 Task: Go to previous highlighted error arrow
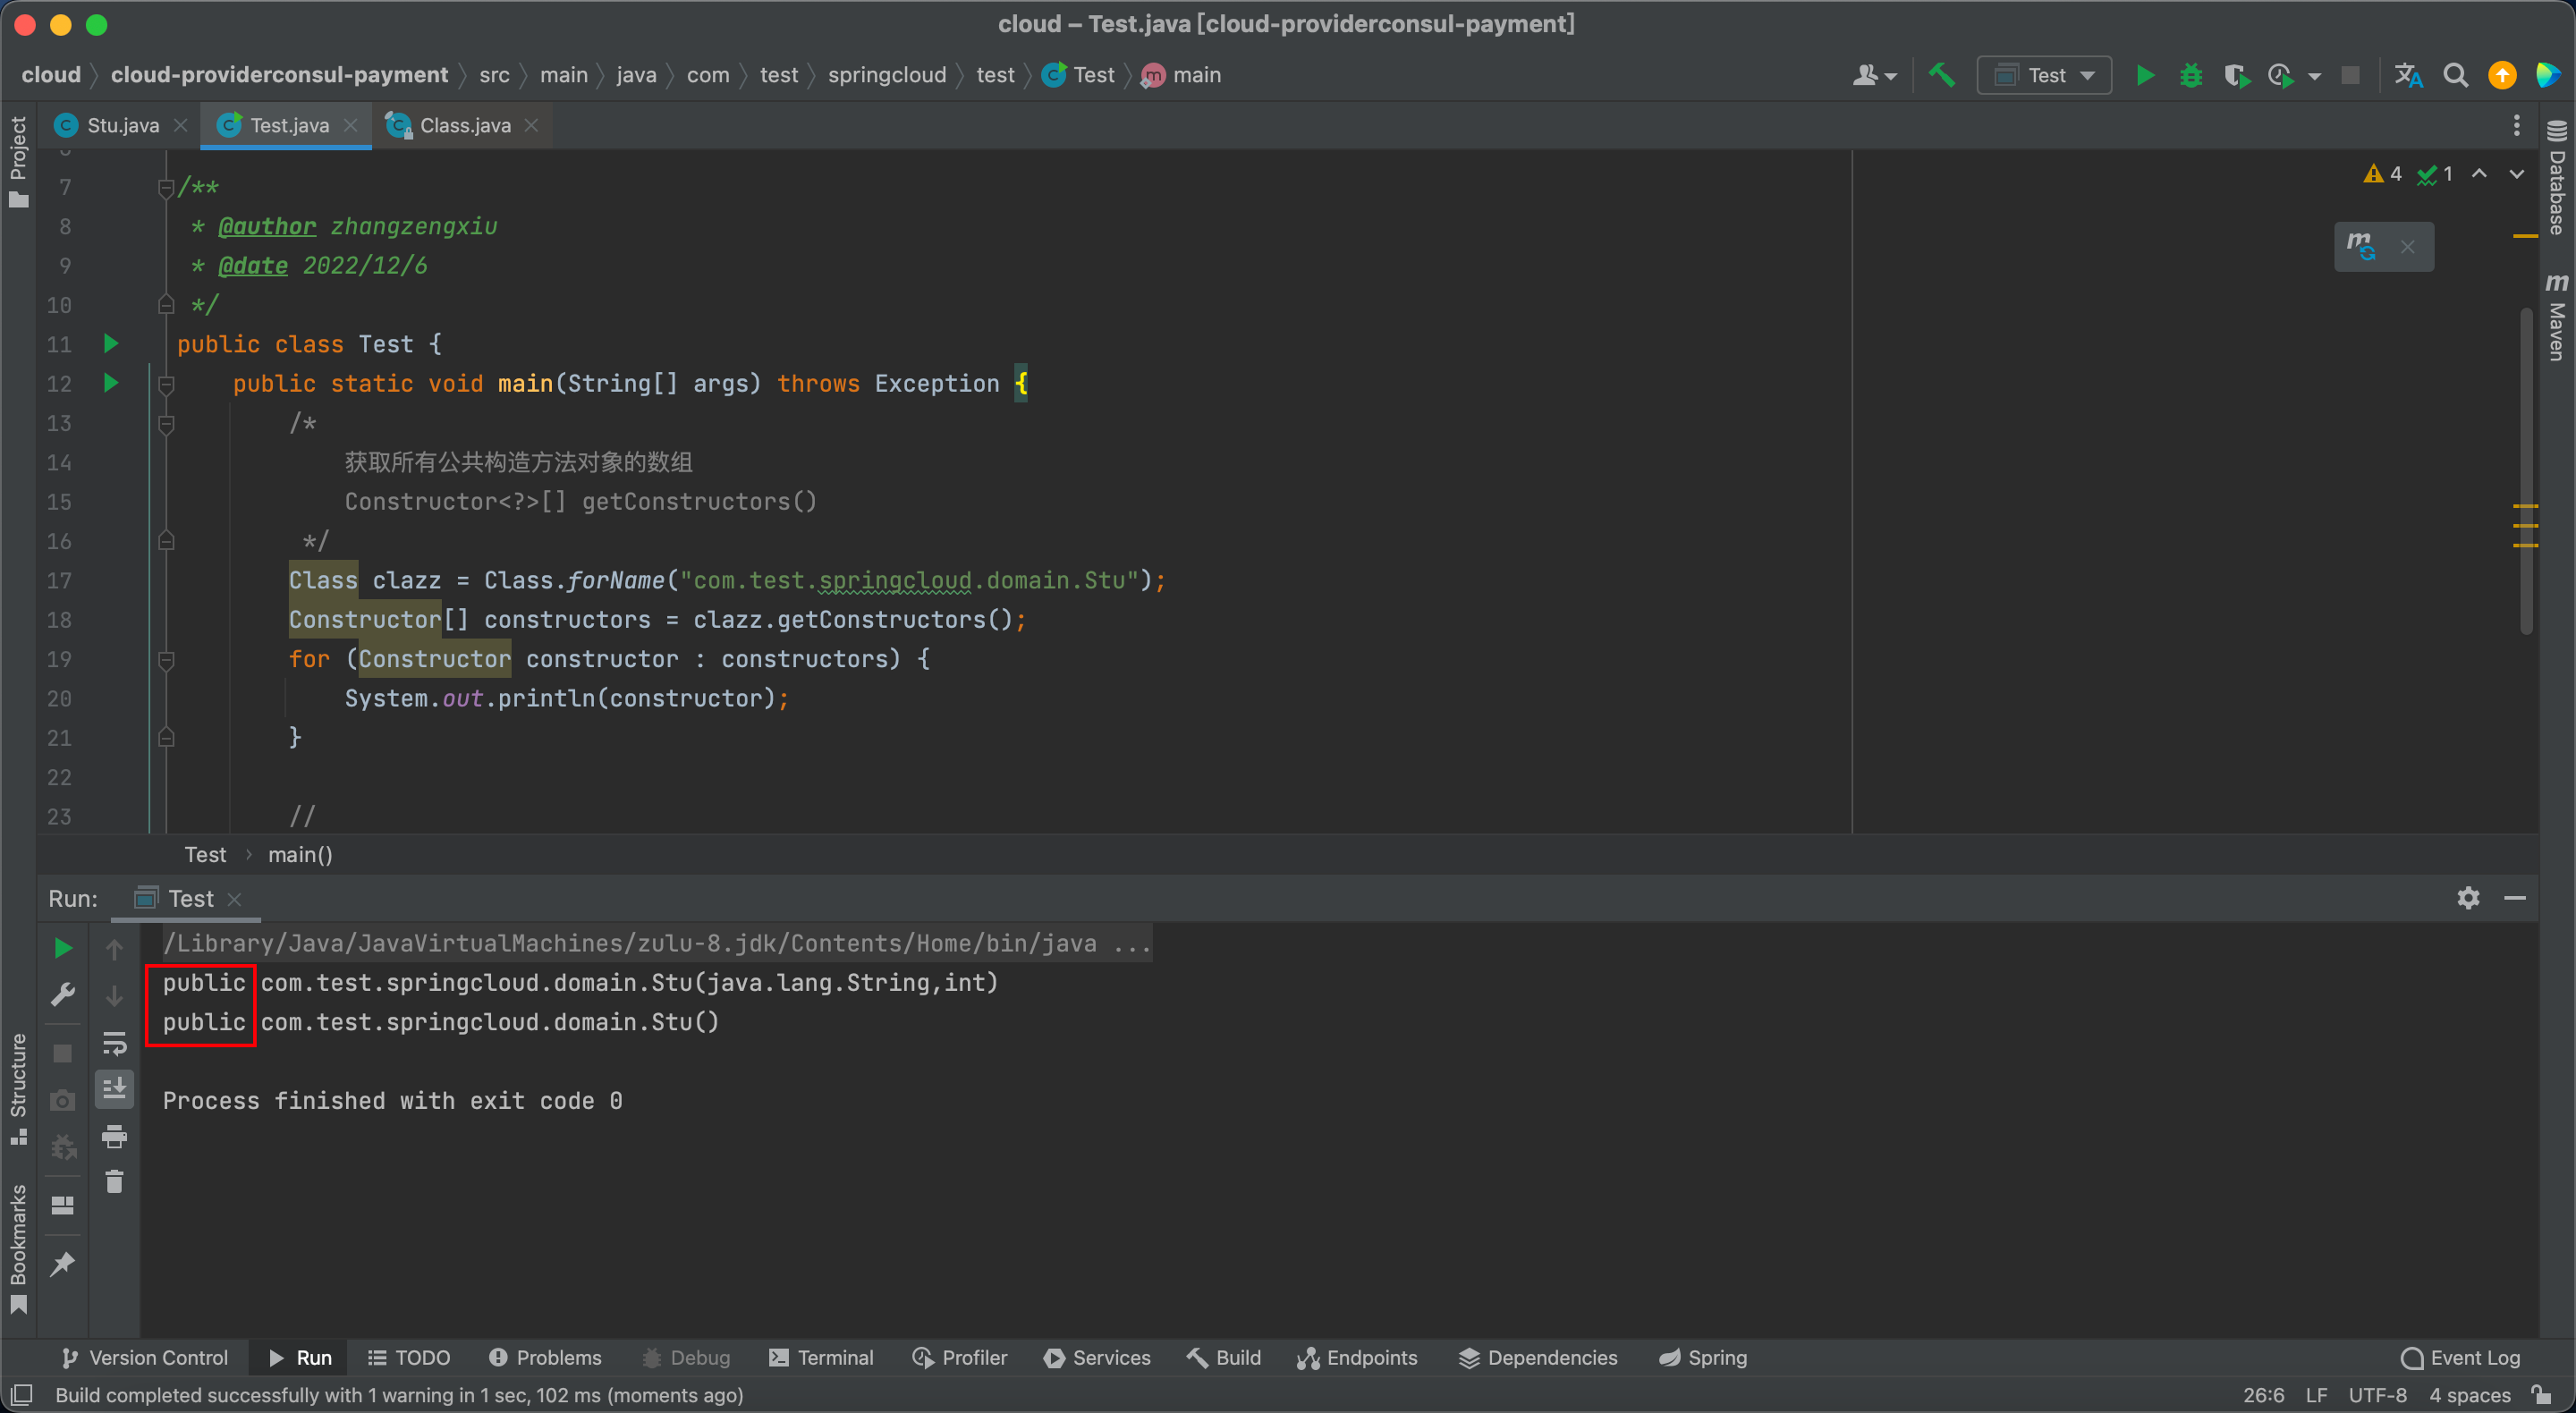2479,174
